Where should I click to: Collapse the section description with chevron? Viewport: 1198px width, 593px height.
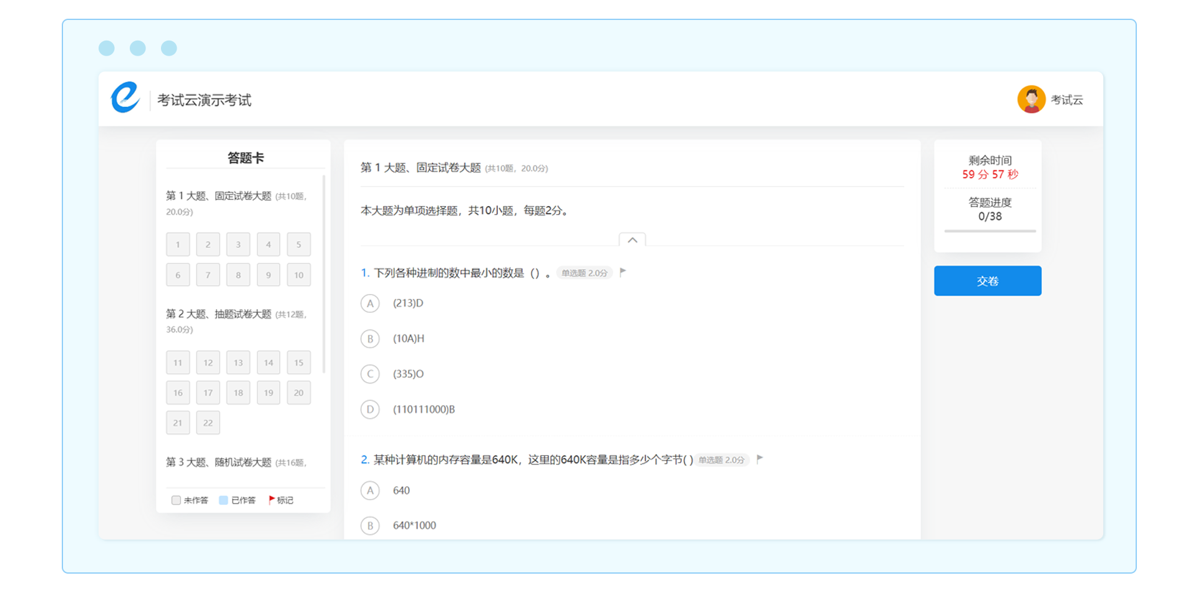tap(632, 240)
